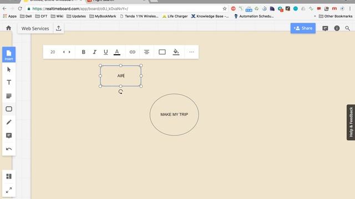Open the board comments panel icon
This screenshot has width=355, height=199.
tap(325, 28)
